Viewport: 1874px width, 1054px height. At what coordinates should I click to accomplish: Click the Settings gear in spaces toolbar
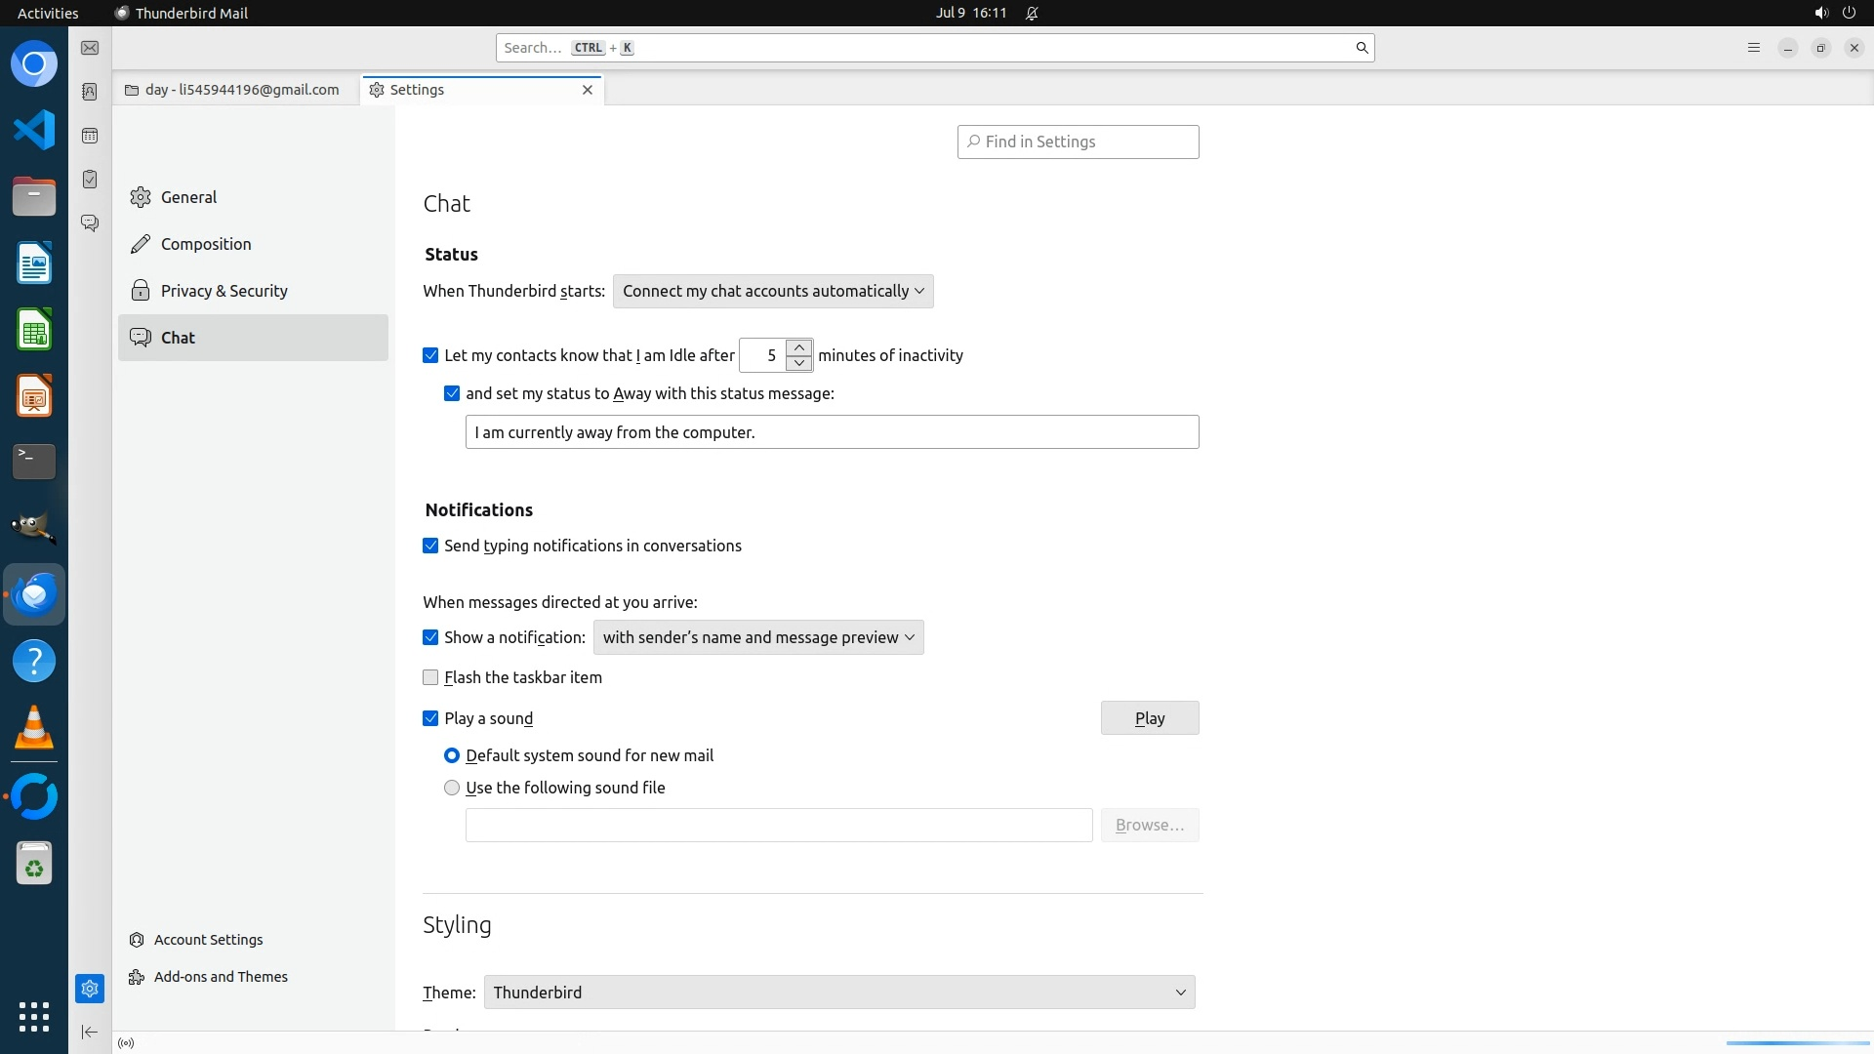click(90, 989)
